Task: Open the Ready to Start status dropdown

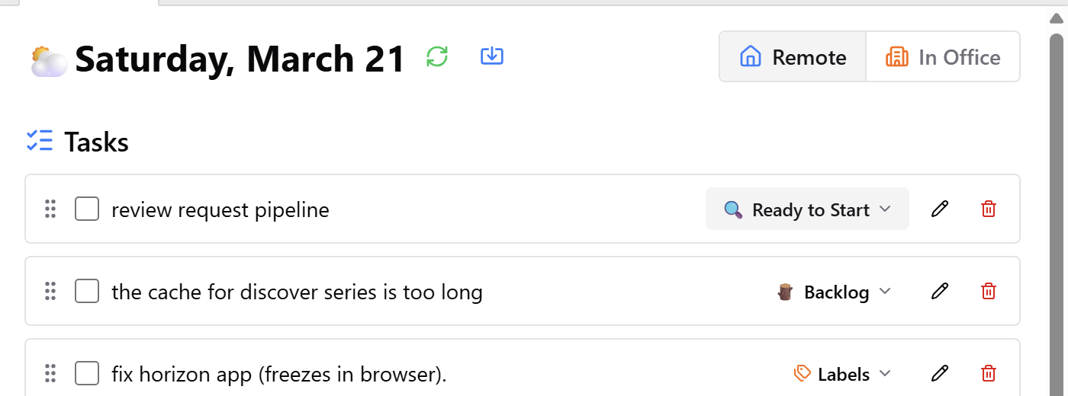Action: point(807,209)
